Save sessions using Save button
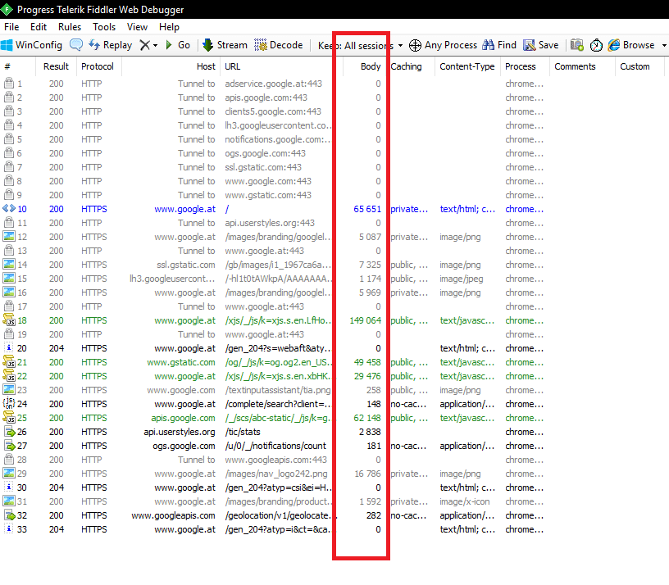The width and height of the screenshot is (669, 585). (541, 45)
